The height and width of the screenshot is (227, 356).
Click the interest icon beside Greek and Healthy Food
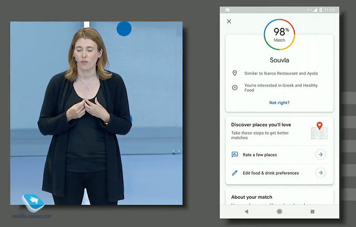point(235,87)
